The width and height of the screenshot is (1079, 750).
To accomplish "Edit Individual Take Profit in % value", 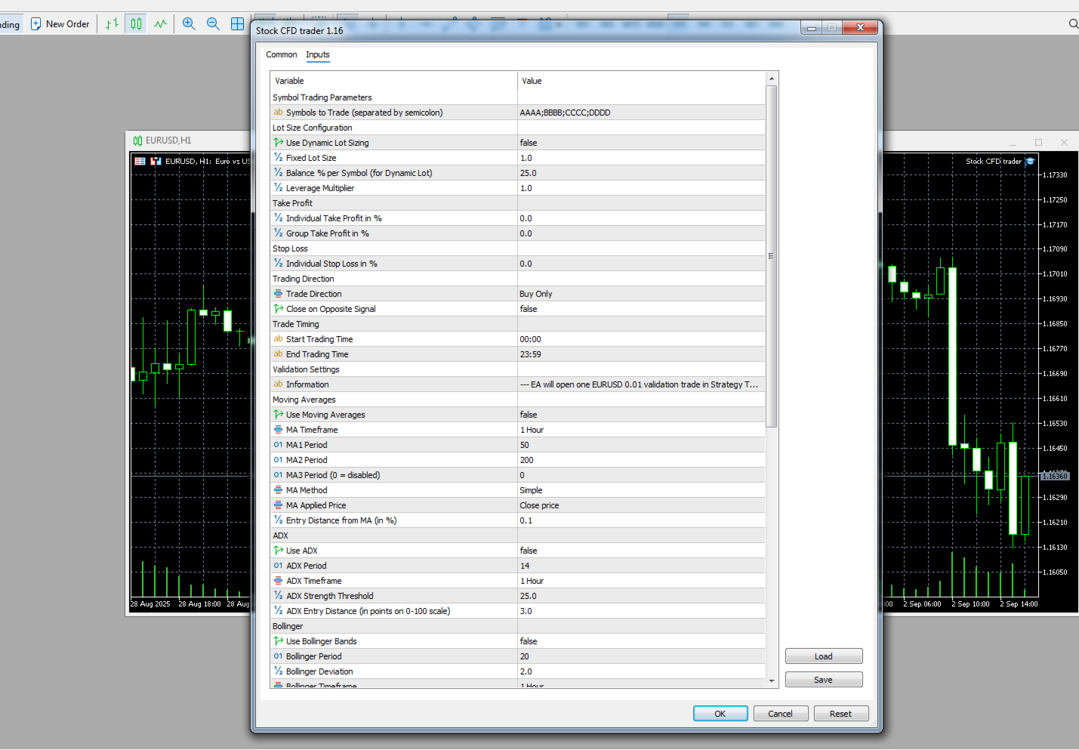I will 641,218.
